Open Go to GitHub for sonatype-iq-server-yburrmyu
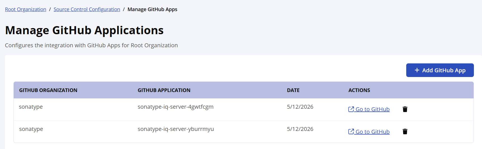 pyautogui.click(x=369, y=132)
